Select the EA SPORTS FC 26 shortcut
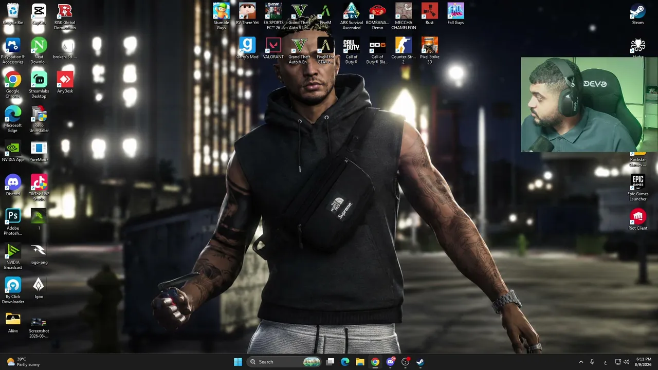 click(273, 17)
